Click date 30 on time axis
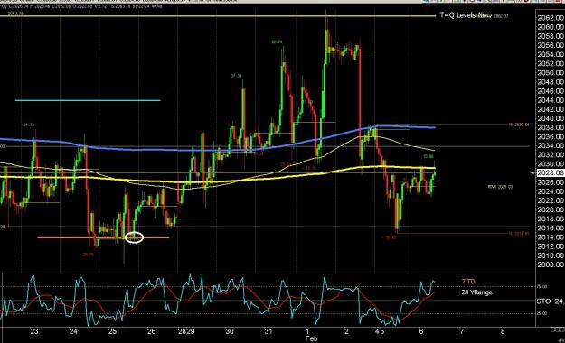Viewport: 565px width, 343px height. point(230,331)
